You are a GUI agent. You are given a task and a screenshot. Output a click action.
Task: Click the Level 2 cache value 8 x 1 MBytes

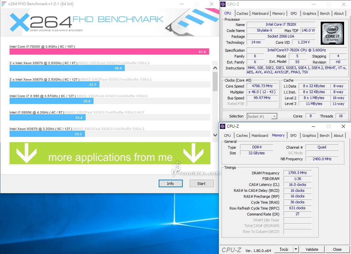click(314, 98)
